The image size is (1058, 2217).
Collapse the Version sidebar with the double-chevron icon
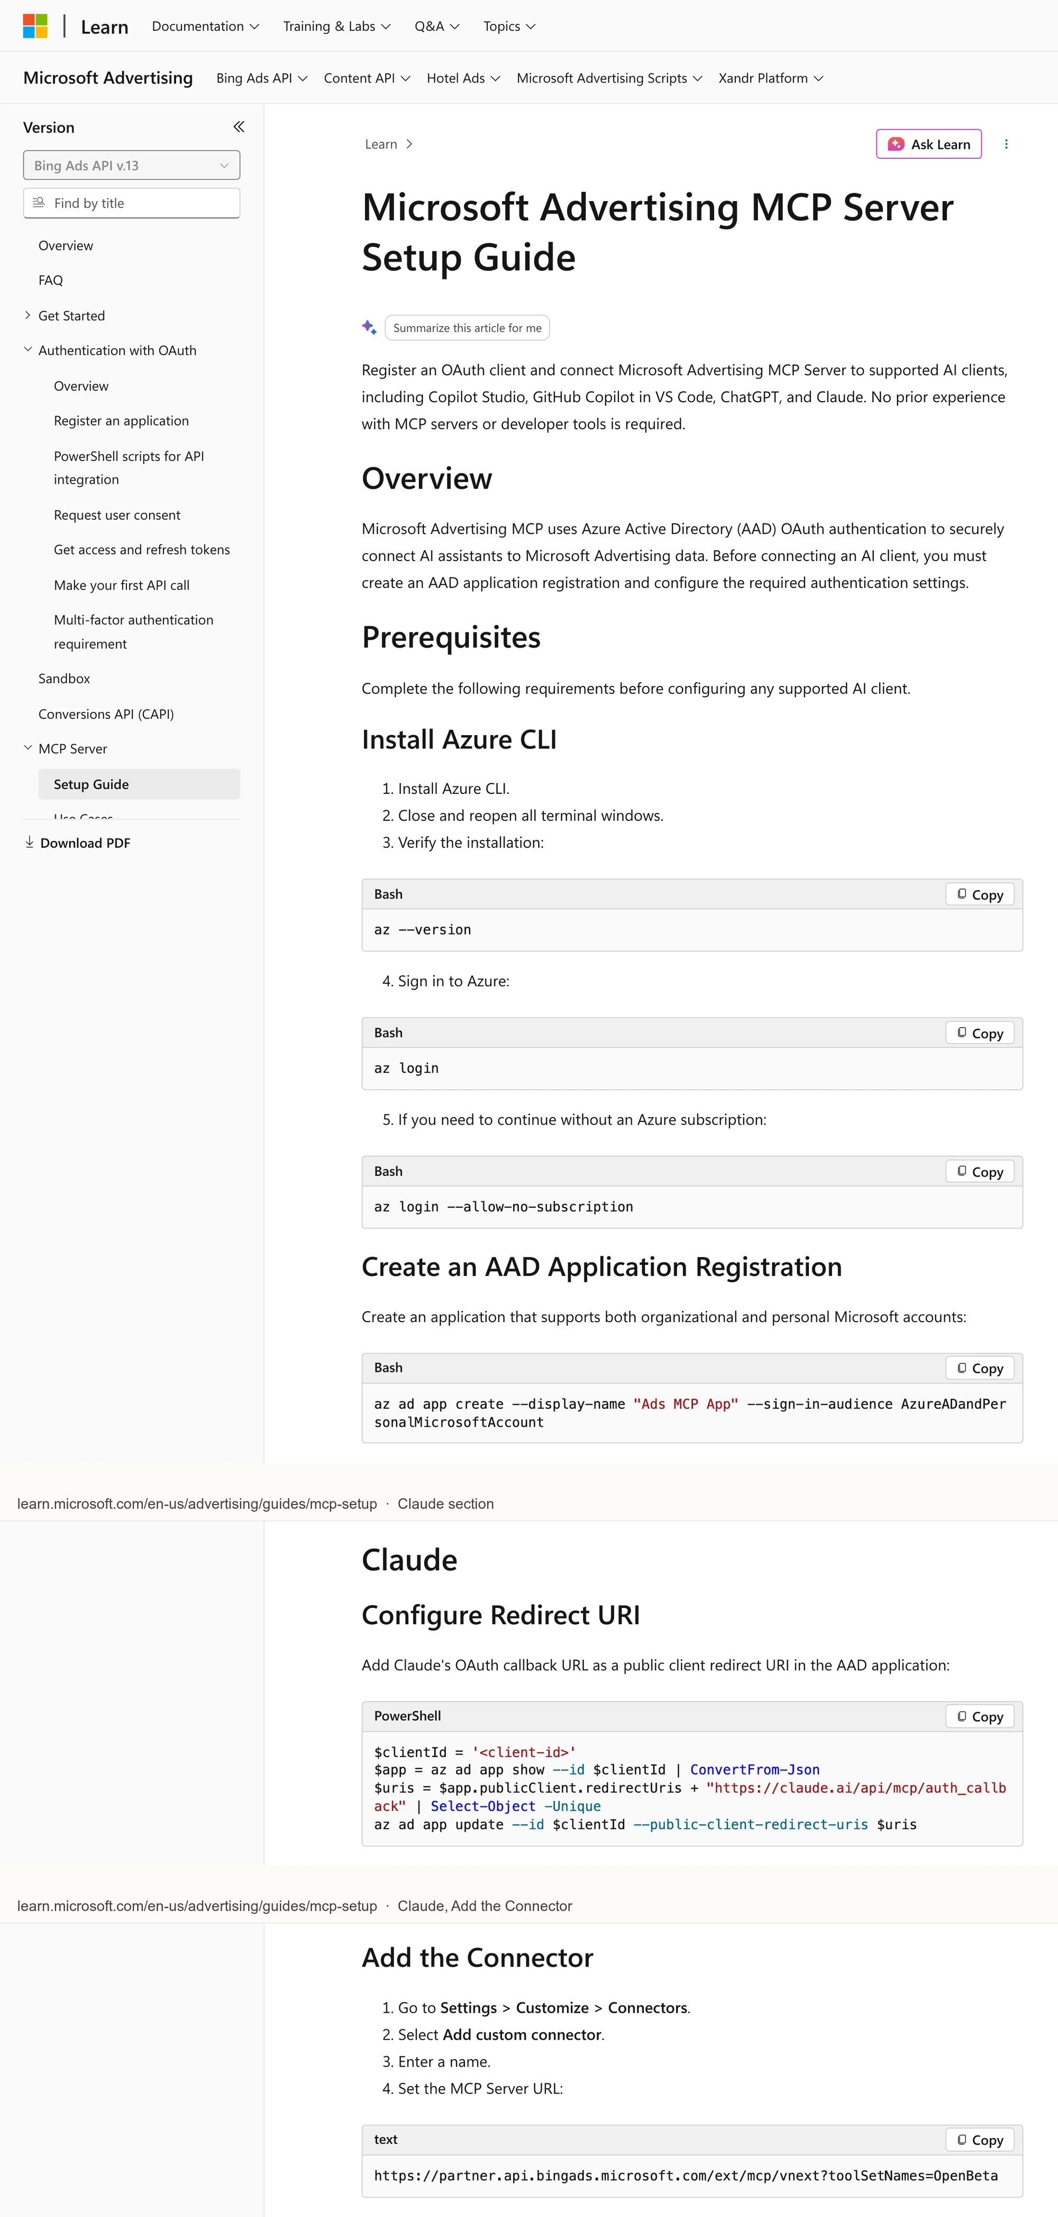(x=239, y=128)
